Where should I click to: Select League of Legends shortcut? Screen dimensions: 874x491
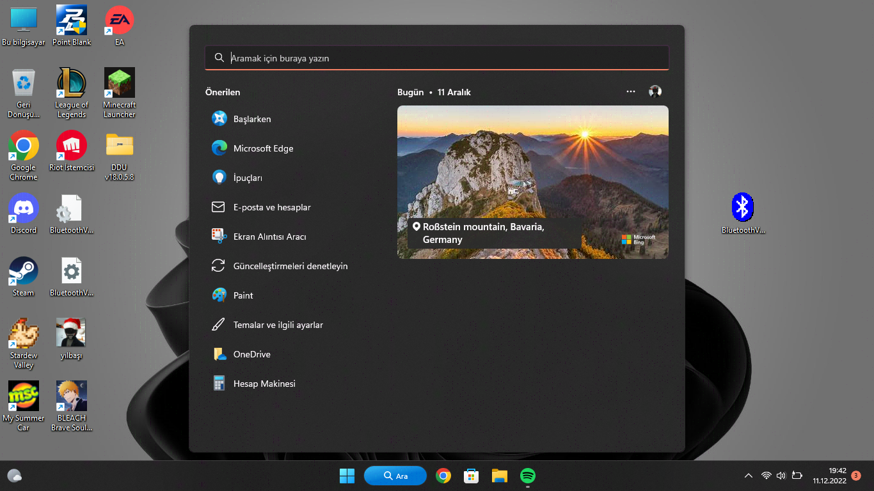click(x=72, y=93)
